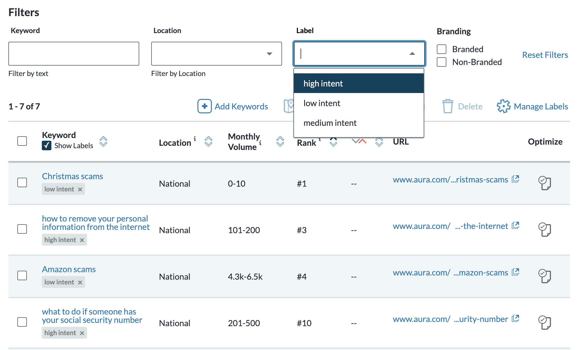Choose medium intent from the Label list
The image size is (582, 350).
pyautogui.click(x=330, y=123)
